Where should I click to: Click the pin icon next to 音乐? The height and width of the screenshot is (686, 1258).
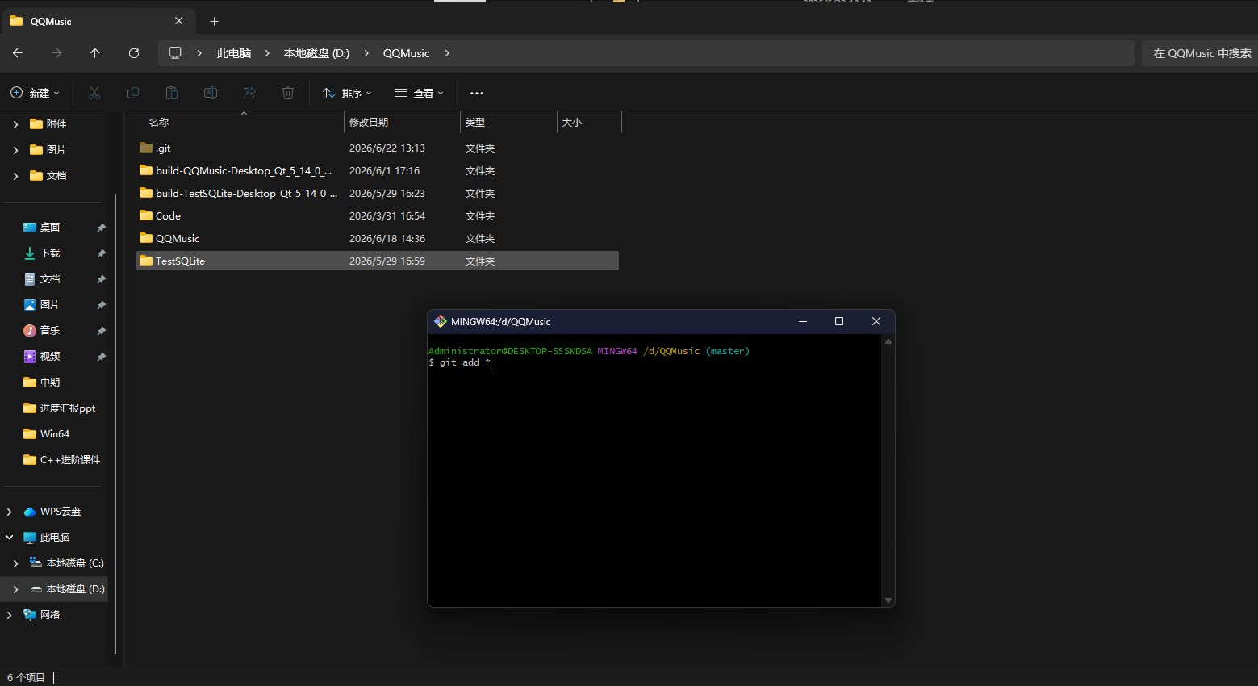[x=101, y=331]
